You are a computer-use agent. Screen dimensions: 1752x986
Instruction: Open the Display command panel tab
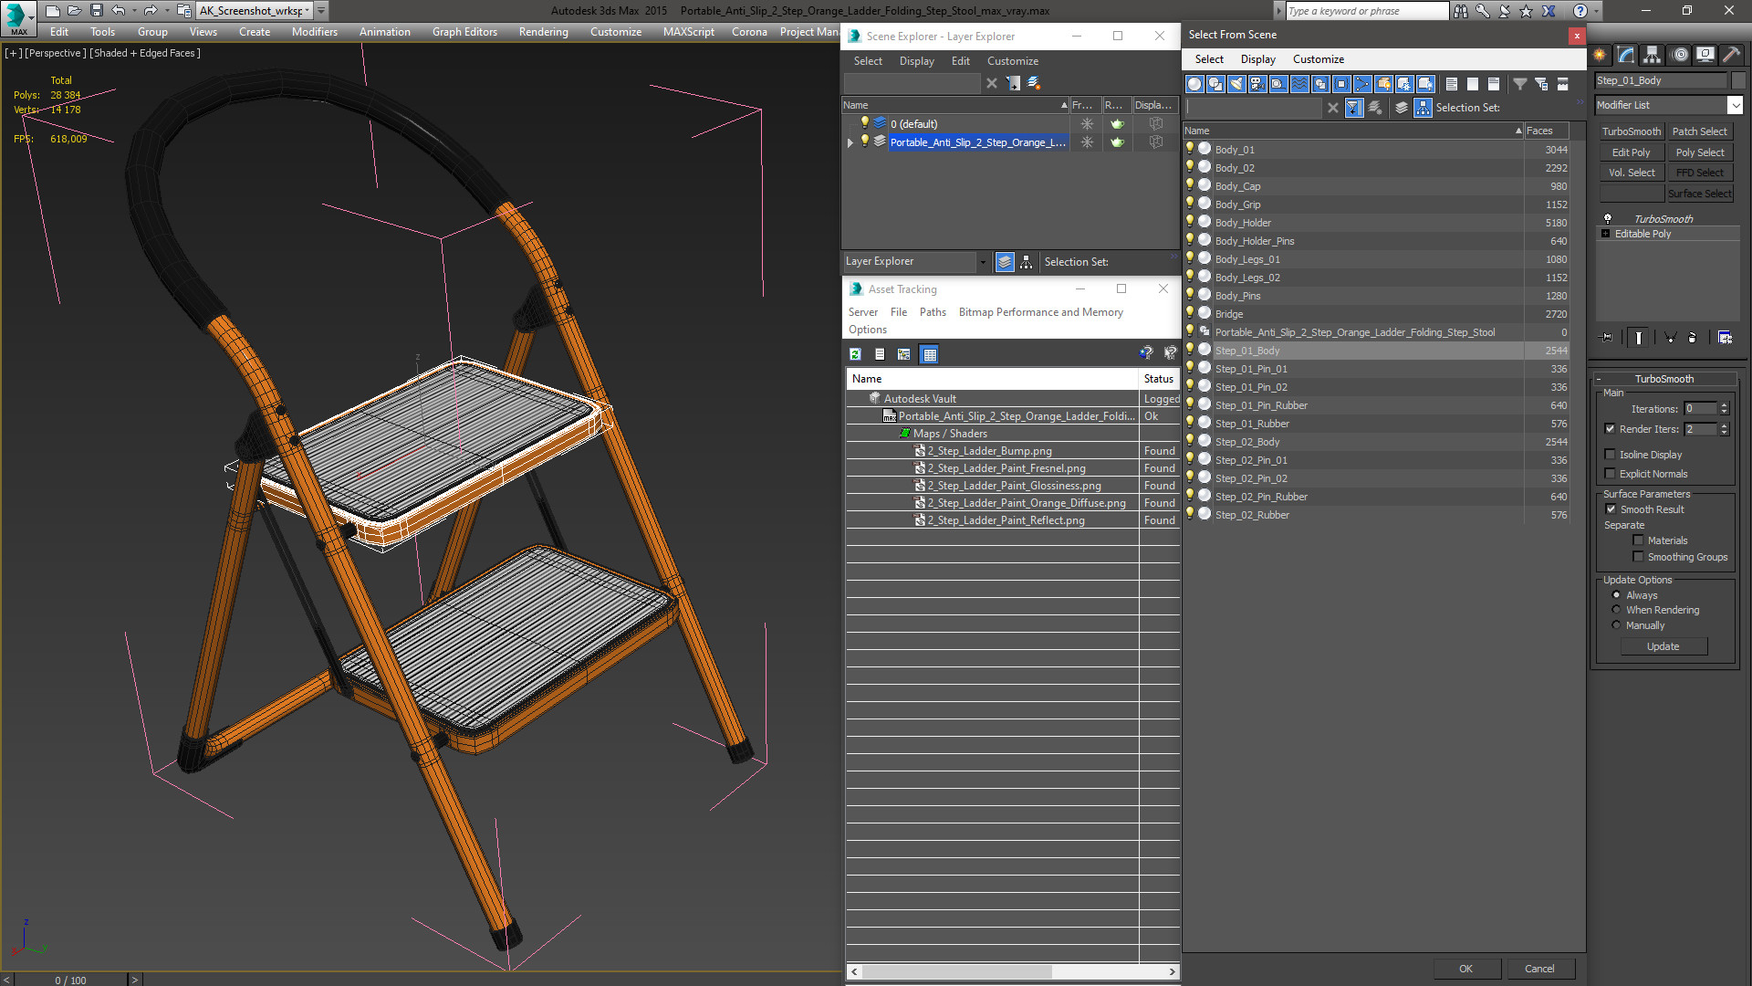click(1705, 55)
